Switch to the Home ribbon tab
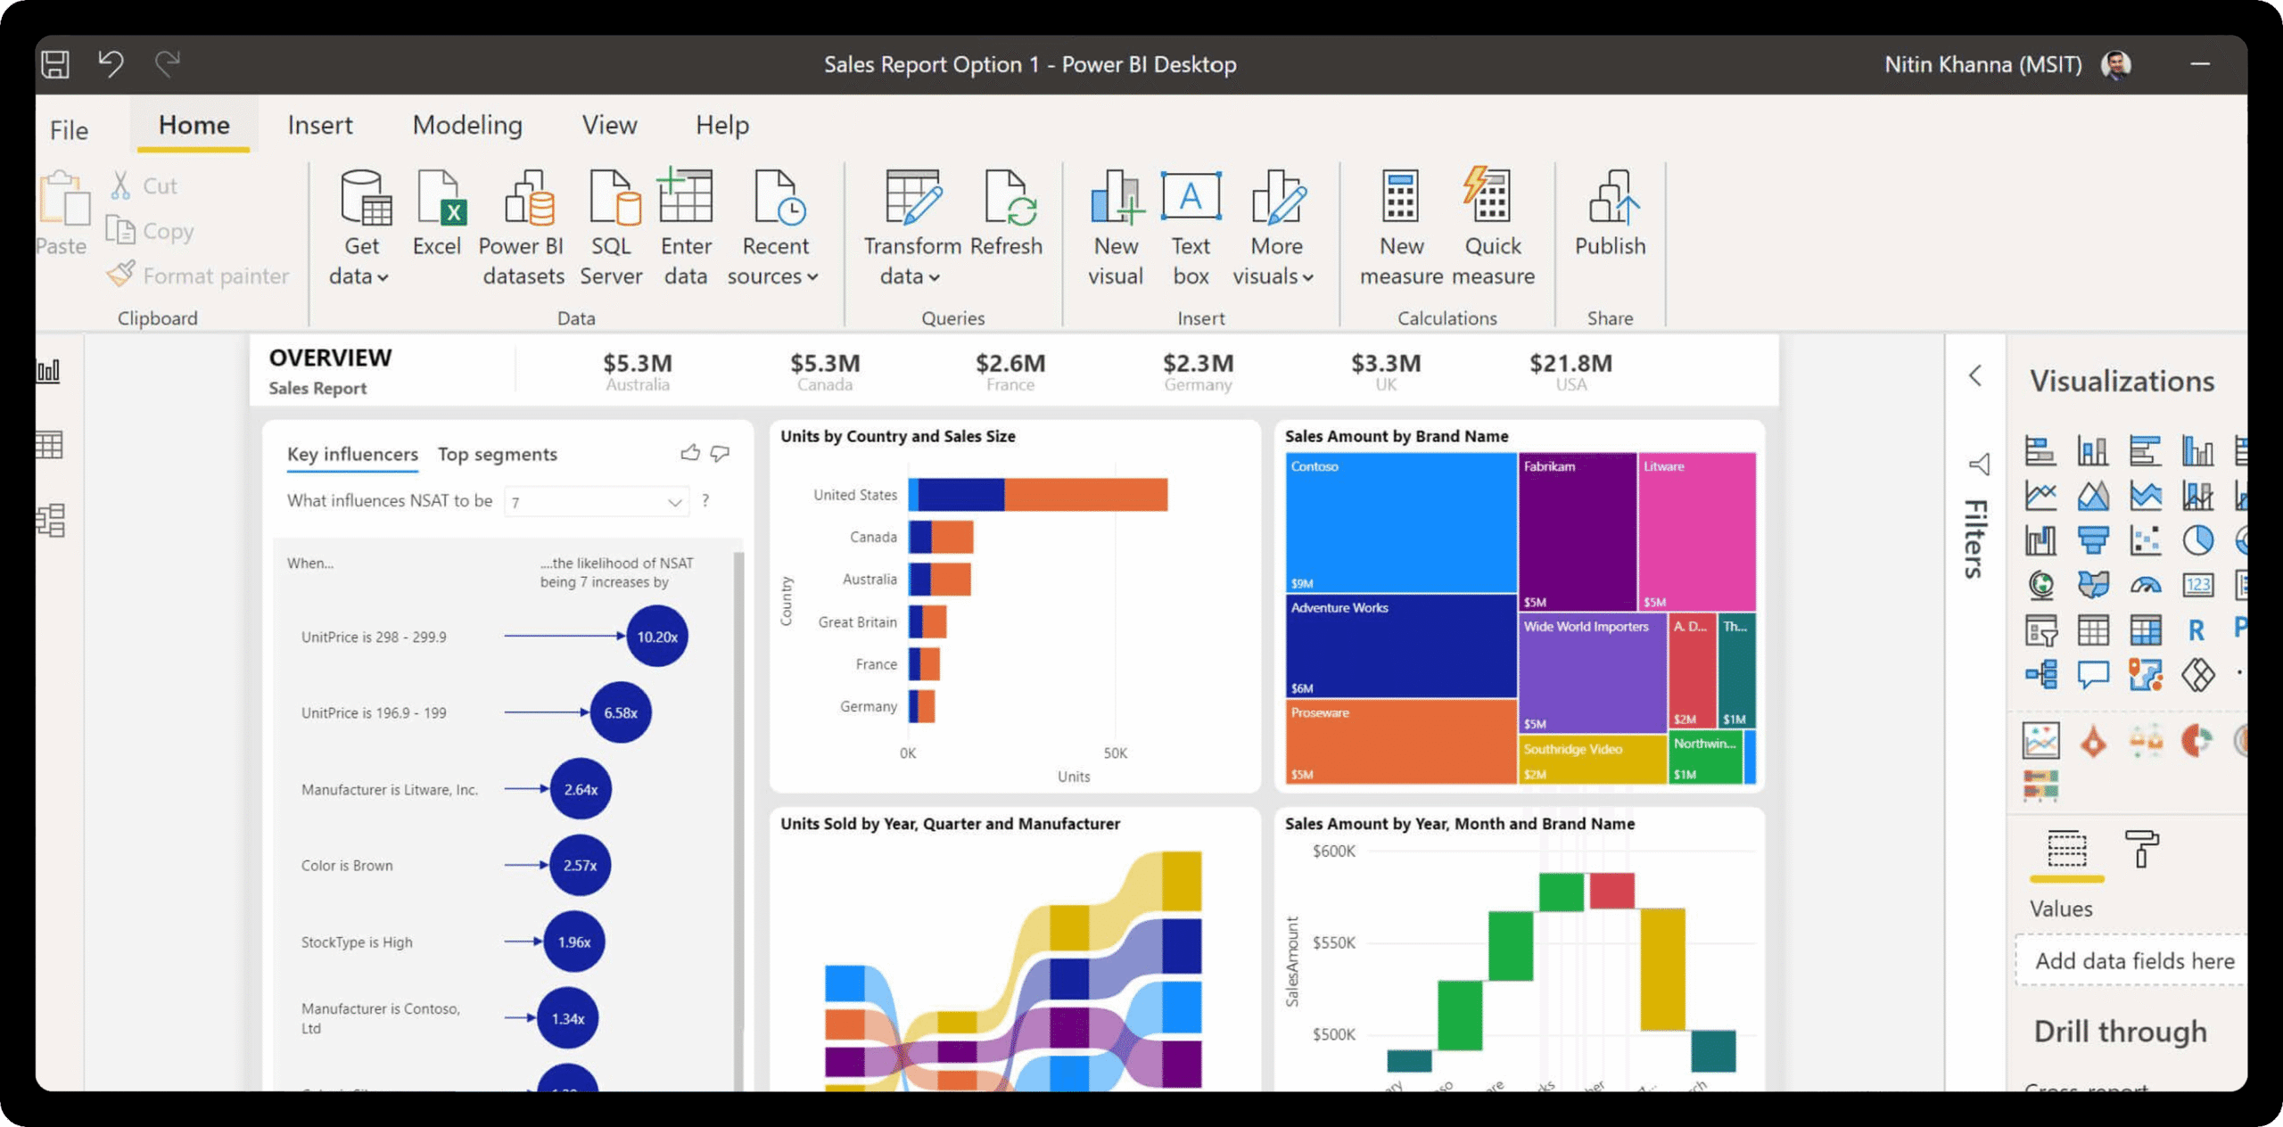 click(194, 125)
